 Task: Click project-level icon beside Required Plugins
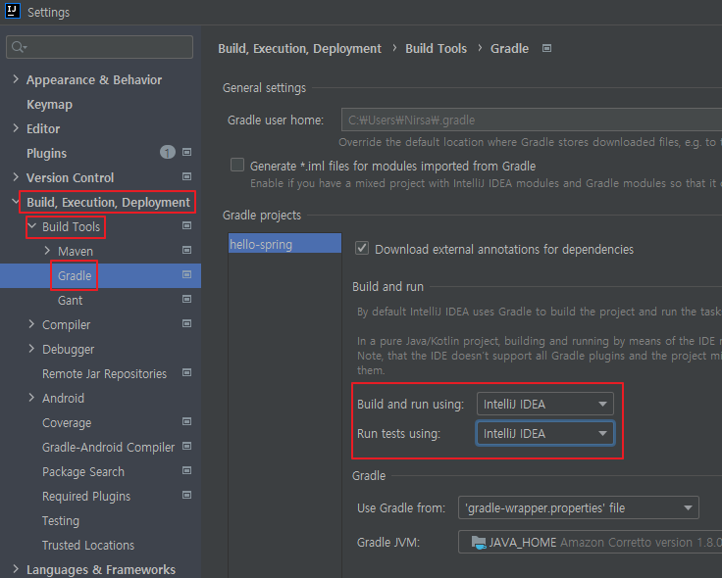coord(186,496)
